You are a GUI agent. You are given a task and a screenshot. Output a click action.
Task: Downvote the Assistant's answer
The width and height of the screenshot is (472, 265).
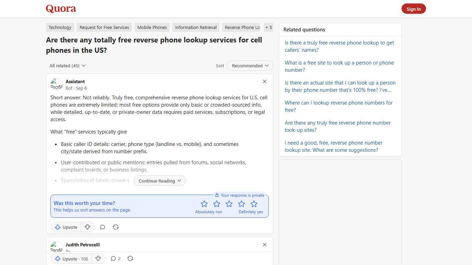(87, 227)
